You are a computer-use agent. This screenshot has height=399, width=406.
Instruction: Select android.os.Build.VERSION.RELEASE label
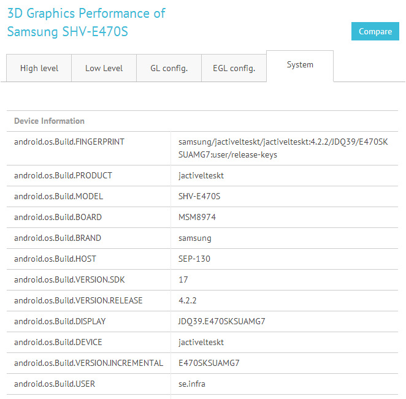tap(79, 300)
